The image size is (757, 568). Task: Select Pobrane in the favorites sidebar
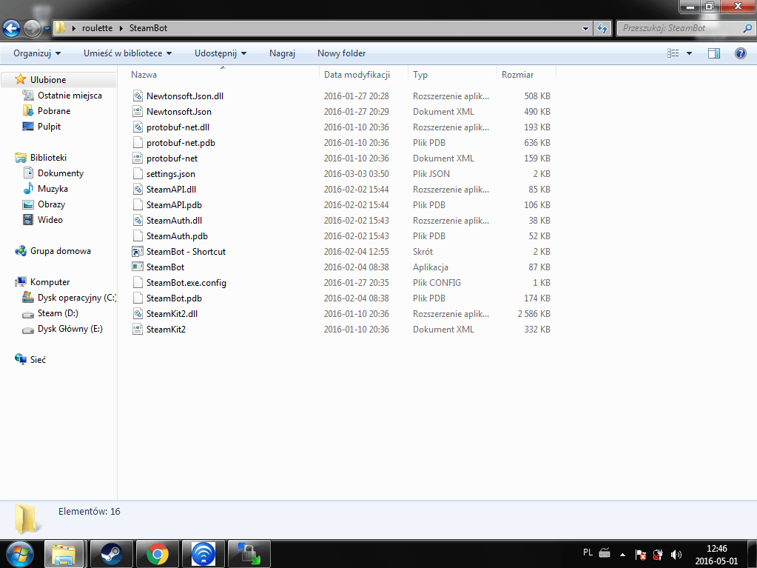point(54,111)
